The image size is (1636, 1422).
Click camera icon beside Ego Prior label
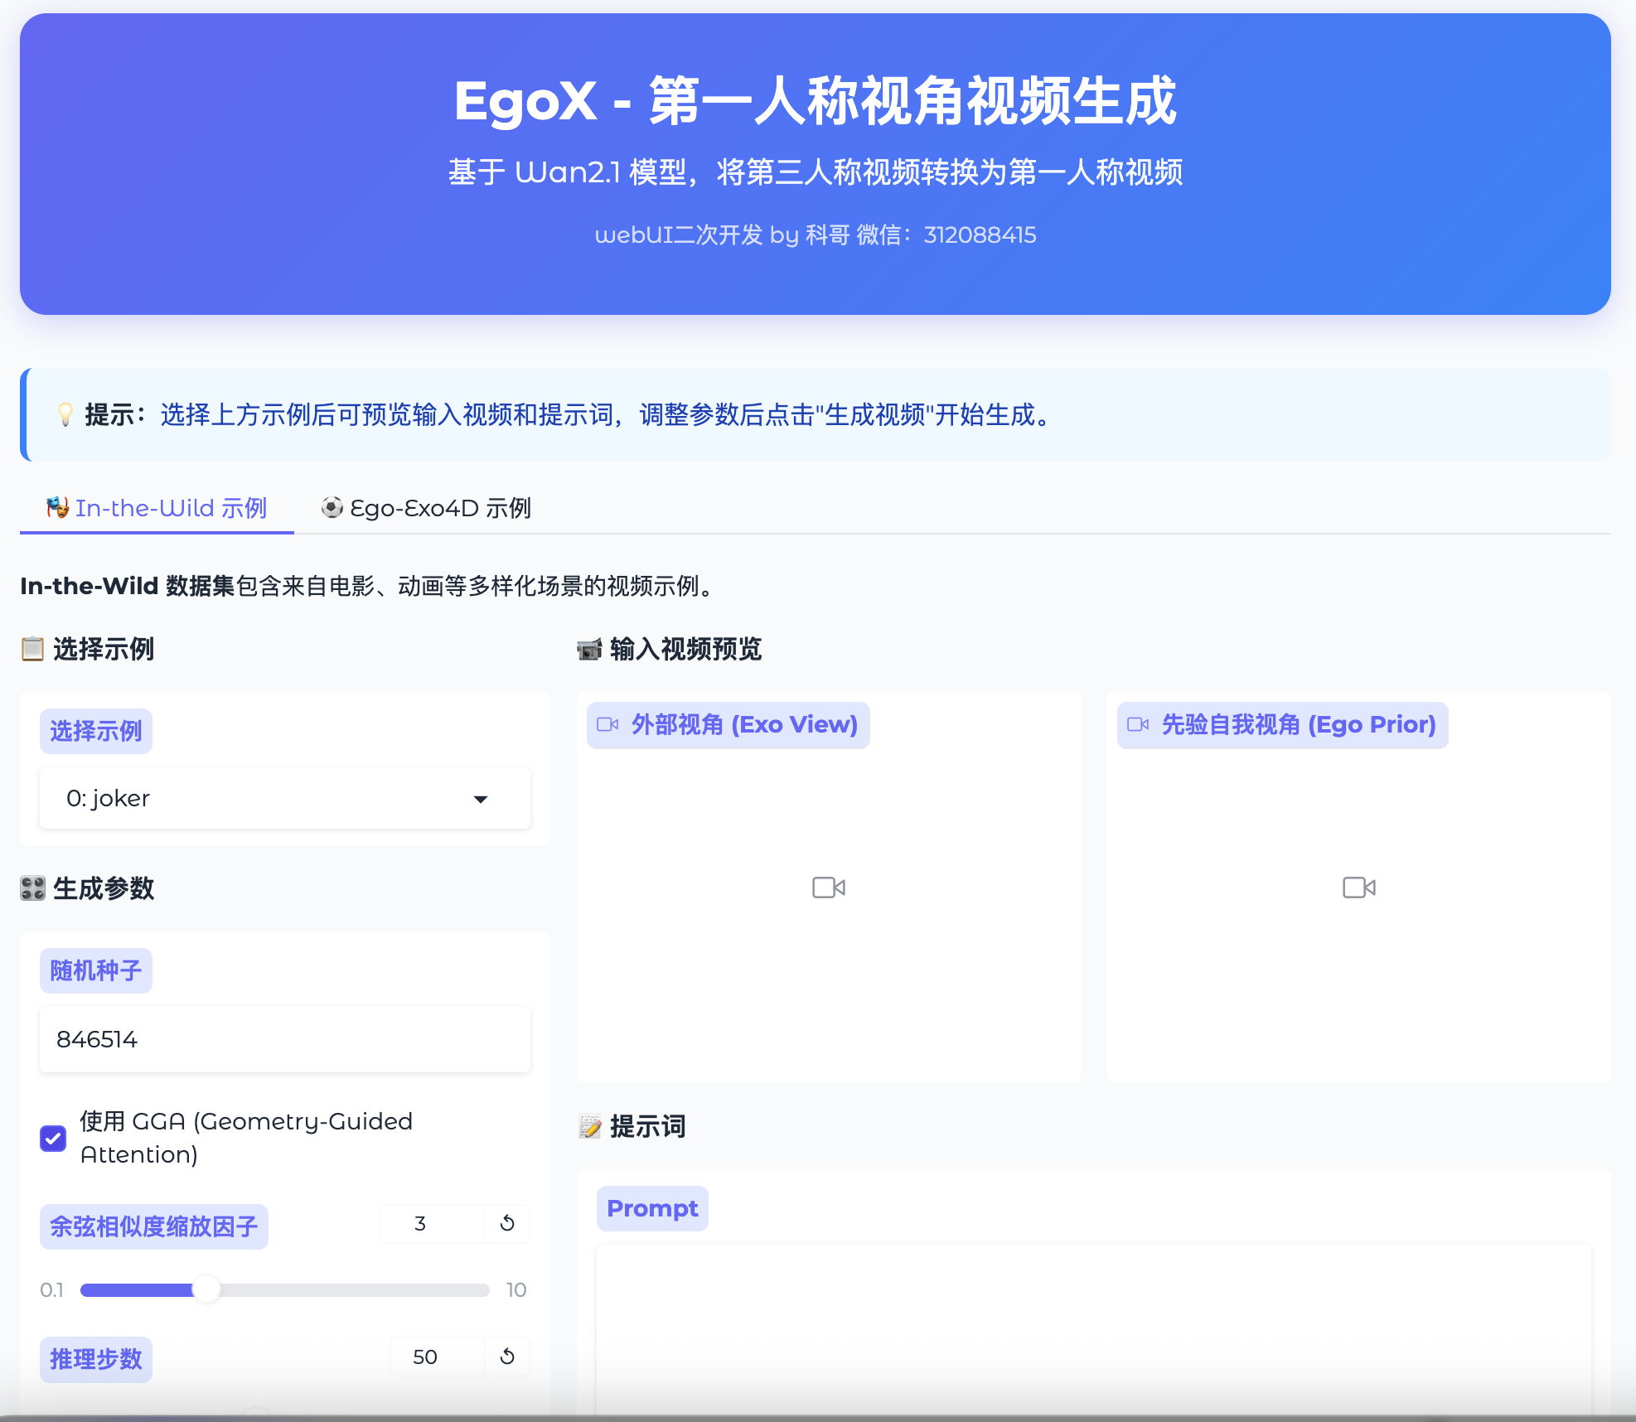point(1138,725)
